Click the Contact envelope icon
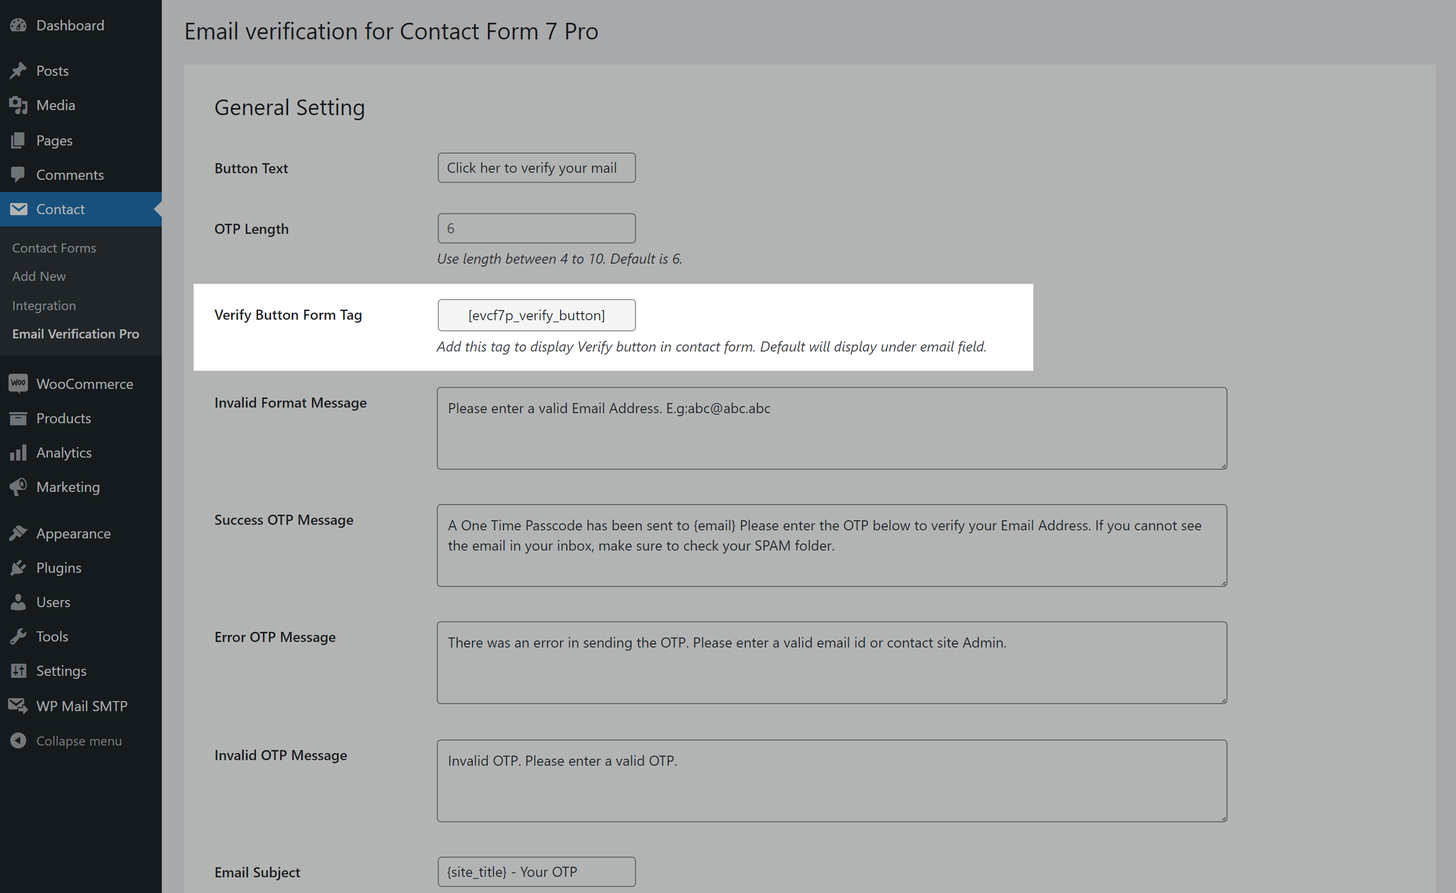The image size is (1456, 893). pyautogui.click(x=18, y=209)
